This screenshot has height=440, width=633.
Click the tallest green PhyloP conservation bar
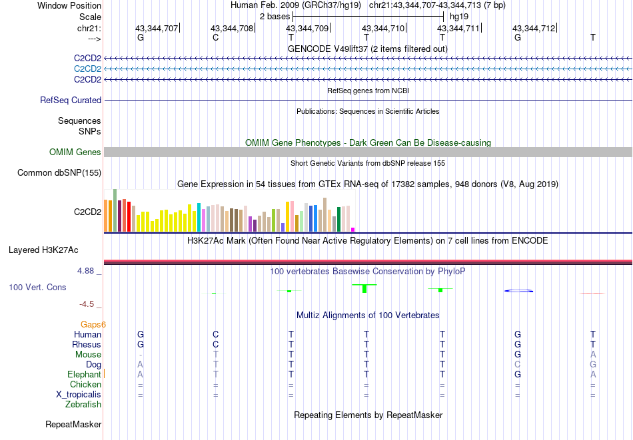click(364, 288)
